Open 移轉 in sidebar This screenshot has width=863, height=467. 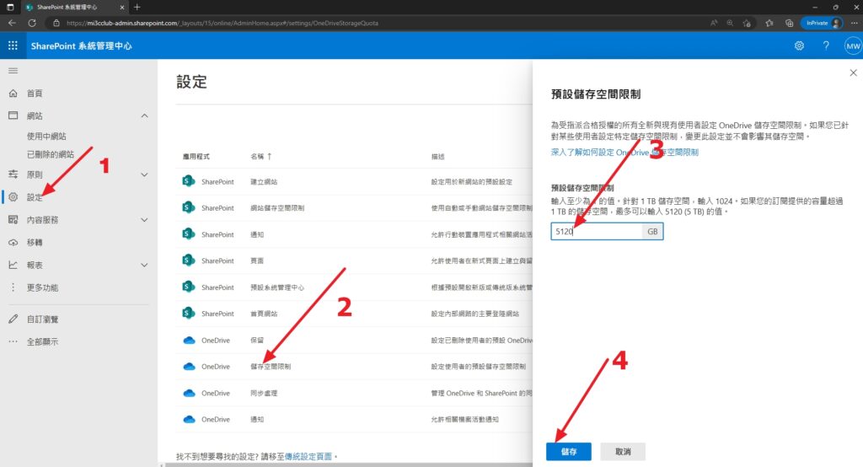tap(35, 242)
